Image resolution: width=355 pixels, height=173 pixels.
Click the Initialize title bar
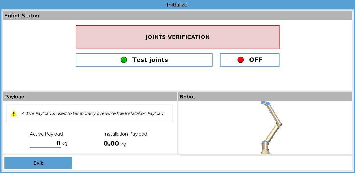coord(177,5)
